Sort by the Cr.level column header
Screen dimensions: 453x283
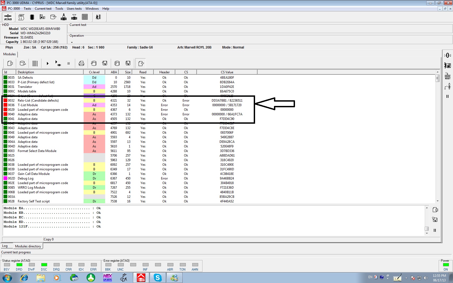94,72
